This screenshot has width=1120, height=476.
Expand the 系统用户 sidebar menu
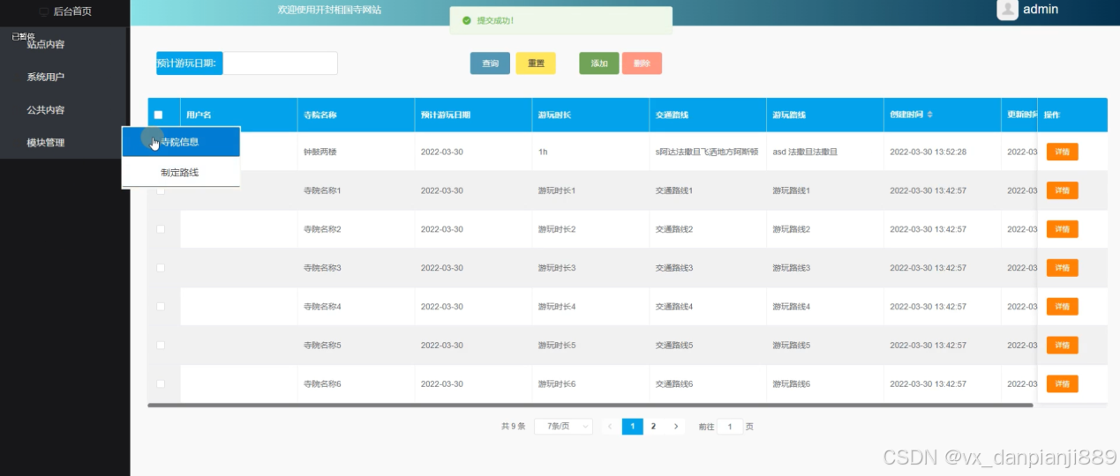pos(46,77)
